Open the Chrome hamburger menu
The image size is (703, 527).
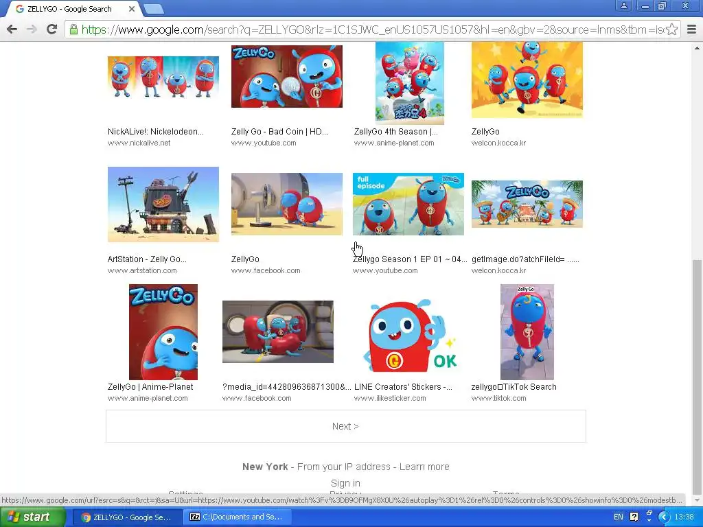click(x=692, y=30)
